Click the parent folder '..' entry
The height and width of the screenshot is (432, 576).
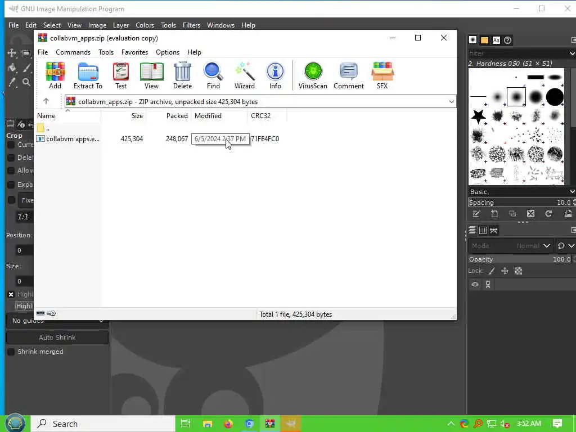(x=43, y=128)
